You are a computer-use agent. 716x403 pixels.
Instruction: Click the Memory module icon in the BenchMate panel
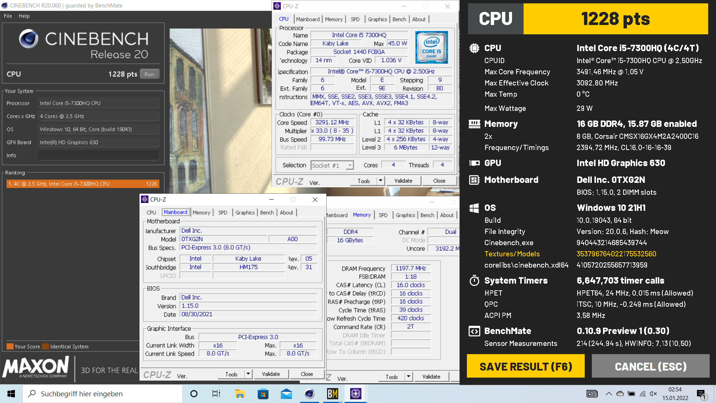coord(474,124)
